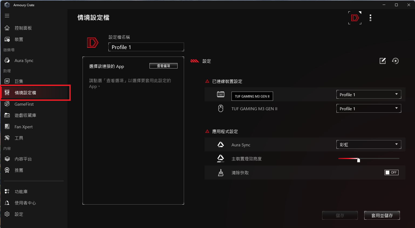Open the three-dot more options menu

(370, 18)
